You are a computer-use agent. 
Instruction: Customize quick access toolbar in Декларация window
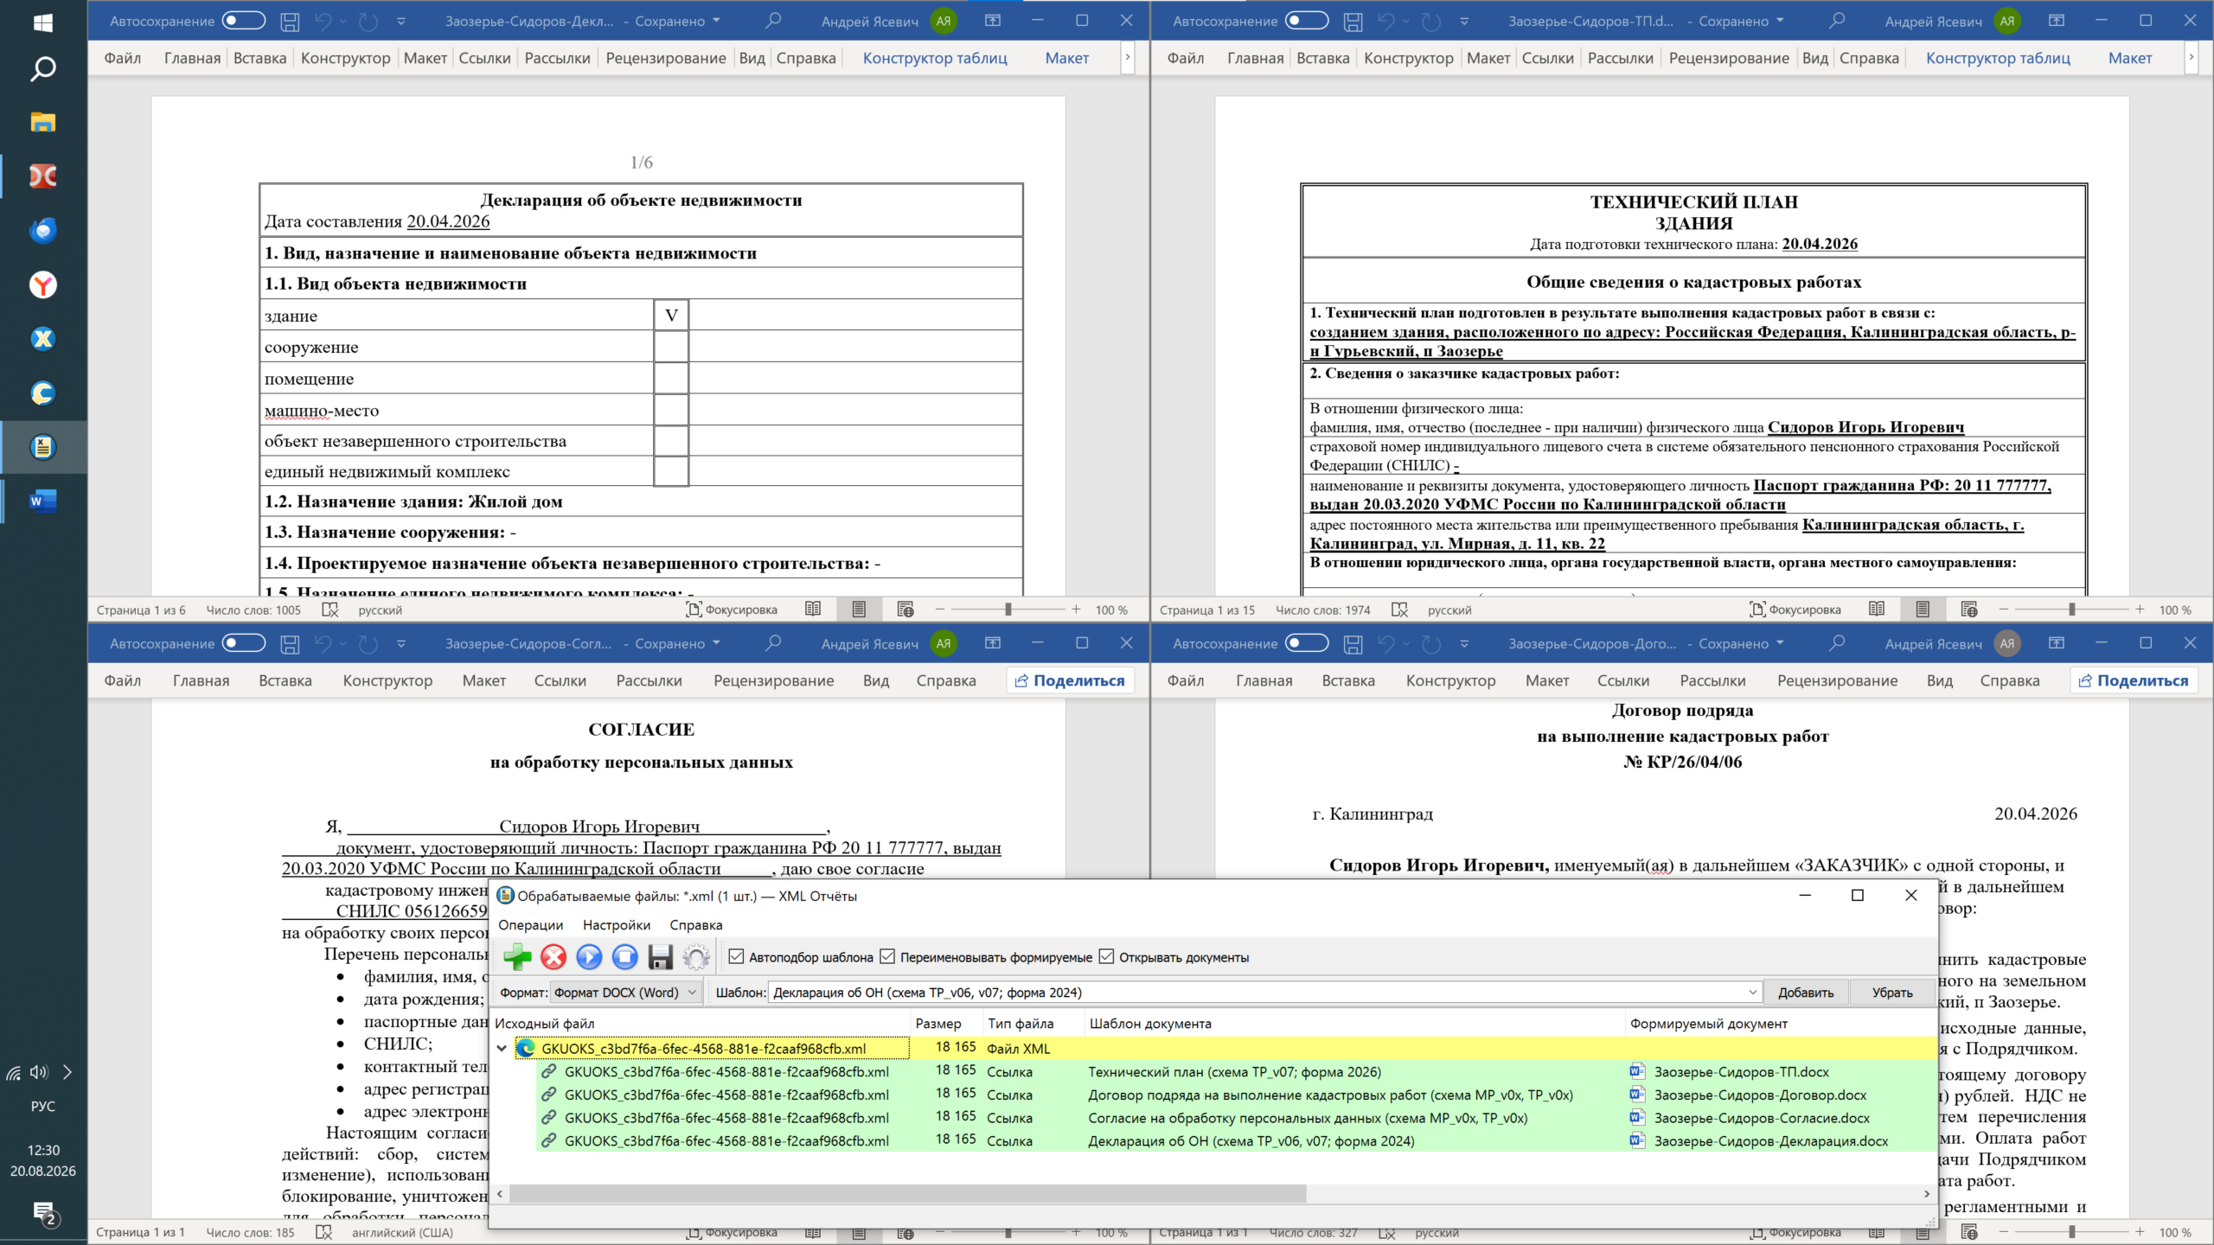(x=401, y=21)
